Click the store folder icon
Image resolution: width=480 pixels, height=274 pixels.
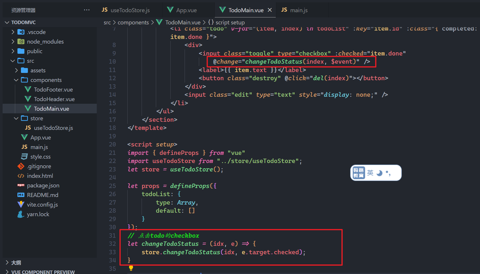point(24,118)
